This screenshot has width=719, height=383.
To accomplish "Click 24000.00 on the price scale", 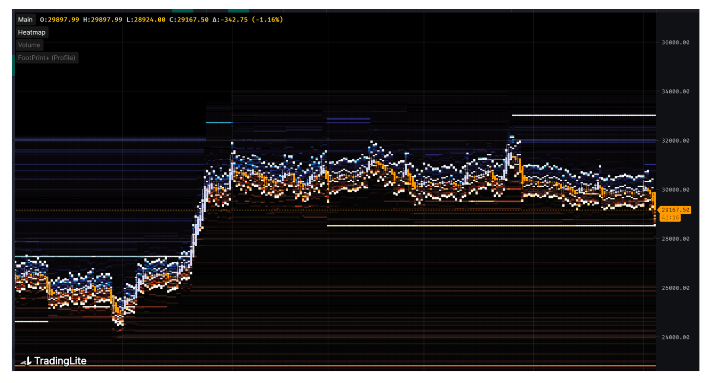I will pyautogui.click(x=675, y=337).
